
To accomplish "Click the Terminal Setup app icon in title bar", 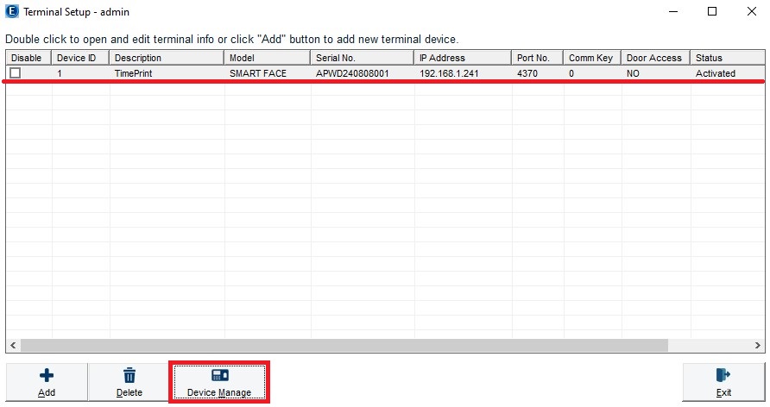I will 12,11.
